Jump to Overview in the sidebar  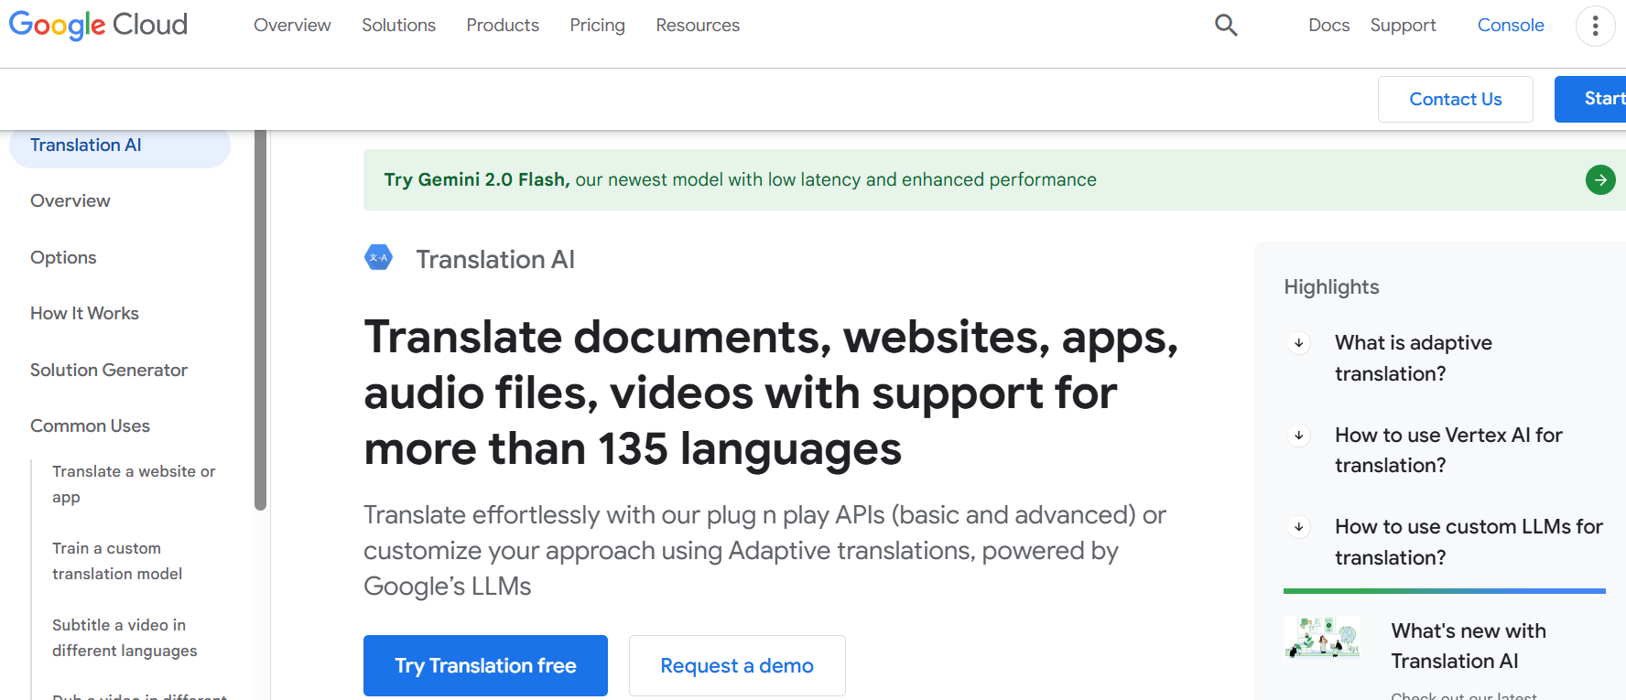click(x=70, y=200)
